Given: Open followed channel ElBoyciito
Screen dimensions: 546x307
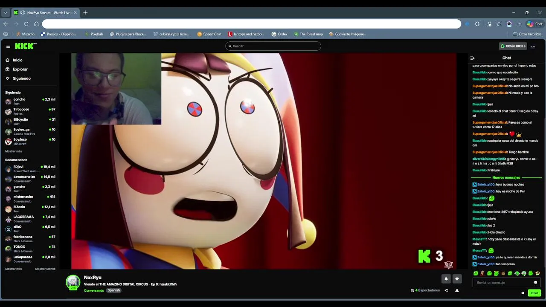Looking at the screenshot, I should click(x=30, y=122).
